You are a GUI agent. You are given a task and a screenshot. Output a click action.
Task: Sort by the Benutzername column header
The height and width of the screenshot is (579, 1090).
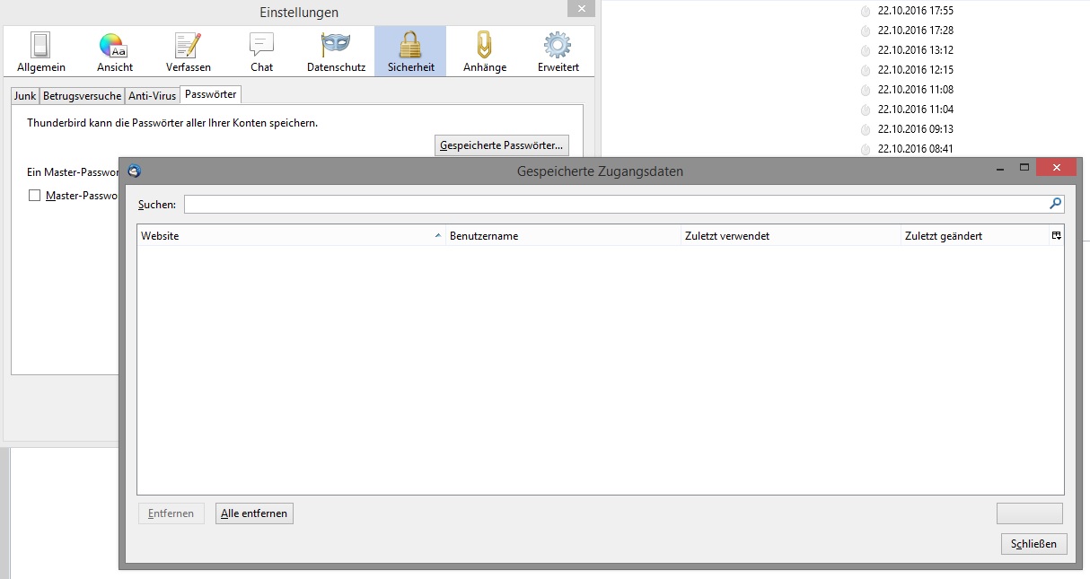[563, 236]
